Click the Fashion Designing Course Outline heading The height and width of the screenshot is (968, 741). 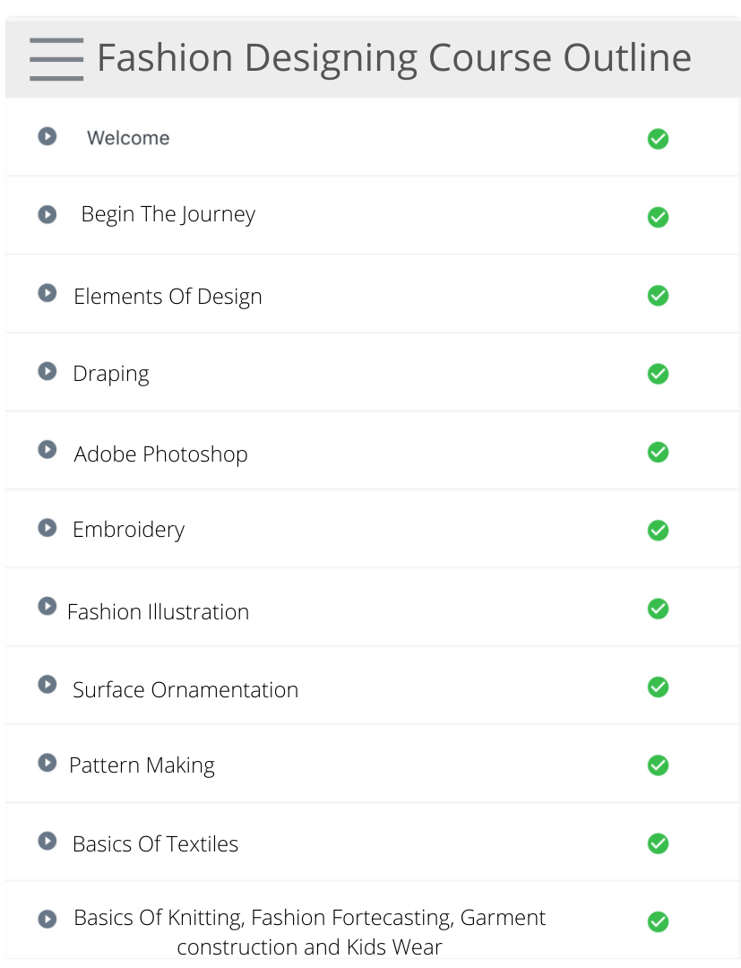(393, 58)
